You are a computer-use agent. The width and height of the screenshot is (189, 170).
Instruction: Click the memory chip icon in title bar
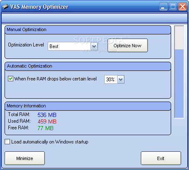pos(5,7)
